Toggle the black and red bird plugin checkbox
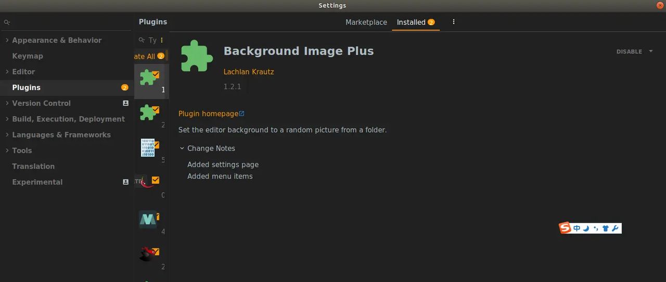Screen dimensions: 666x282 point(156,251)
